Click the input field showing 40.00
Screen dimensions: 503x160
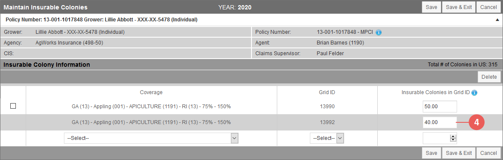pyautogui.click(x=440, y=122)
